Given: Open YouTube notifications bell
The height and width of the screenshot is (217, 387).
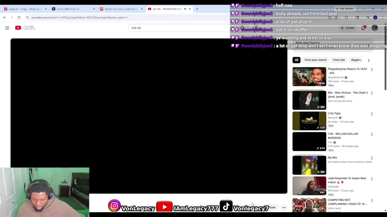Looking at the screenshot, I should coord(363,28).
